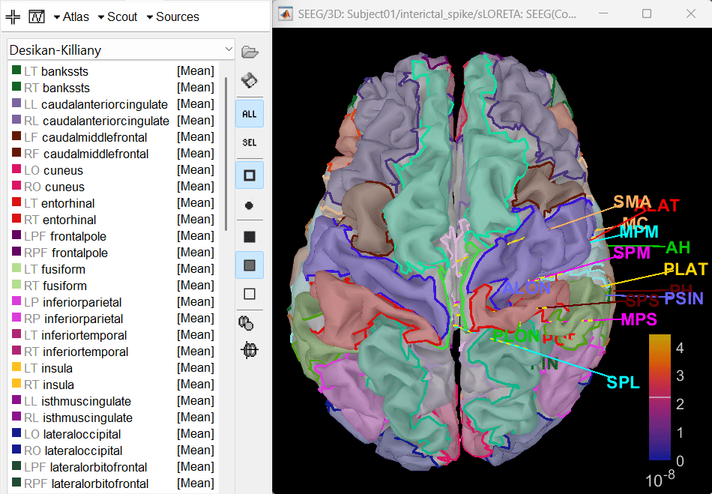Click the add scout crosshair icon

click(x=13, y=16)
